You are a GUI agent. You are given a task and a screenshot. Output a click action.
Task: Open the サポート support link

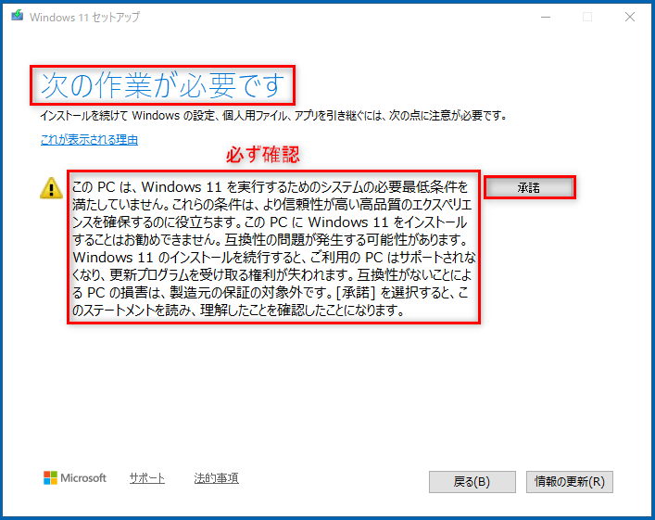pos(147,477)
